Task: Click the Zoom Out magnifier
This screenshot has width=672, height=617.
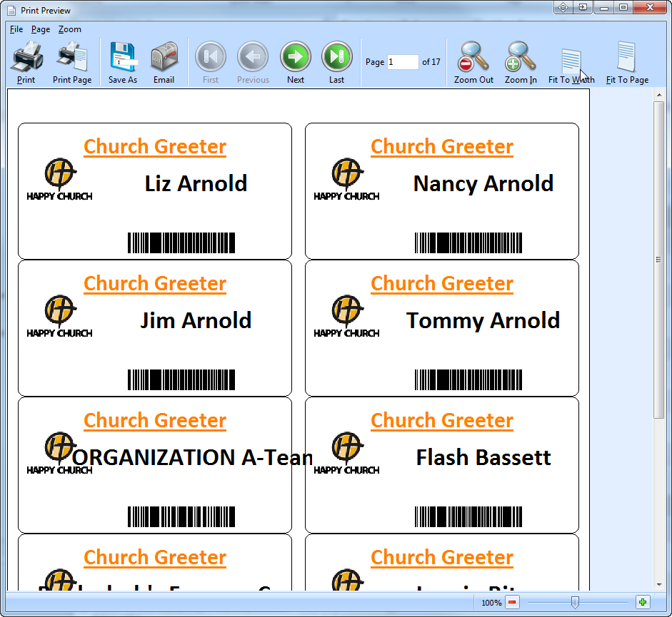Action: click(x=473, y=56)
